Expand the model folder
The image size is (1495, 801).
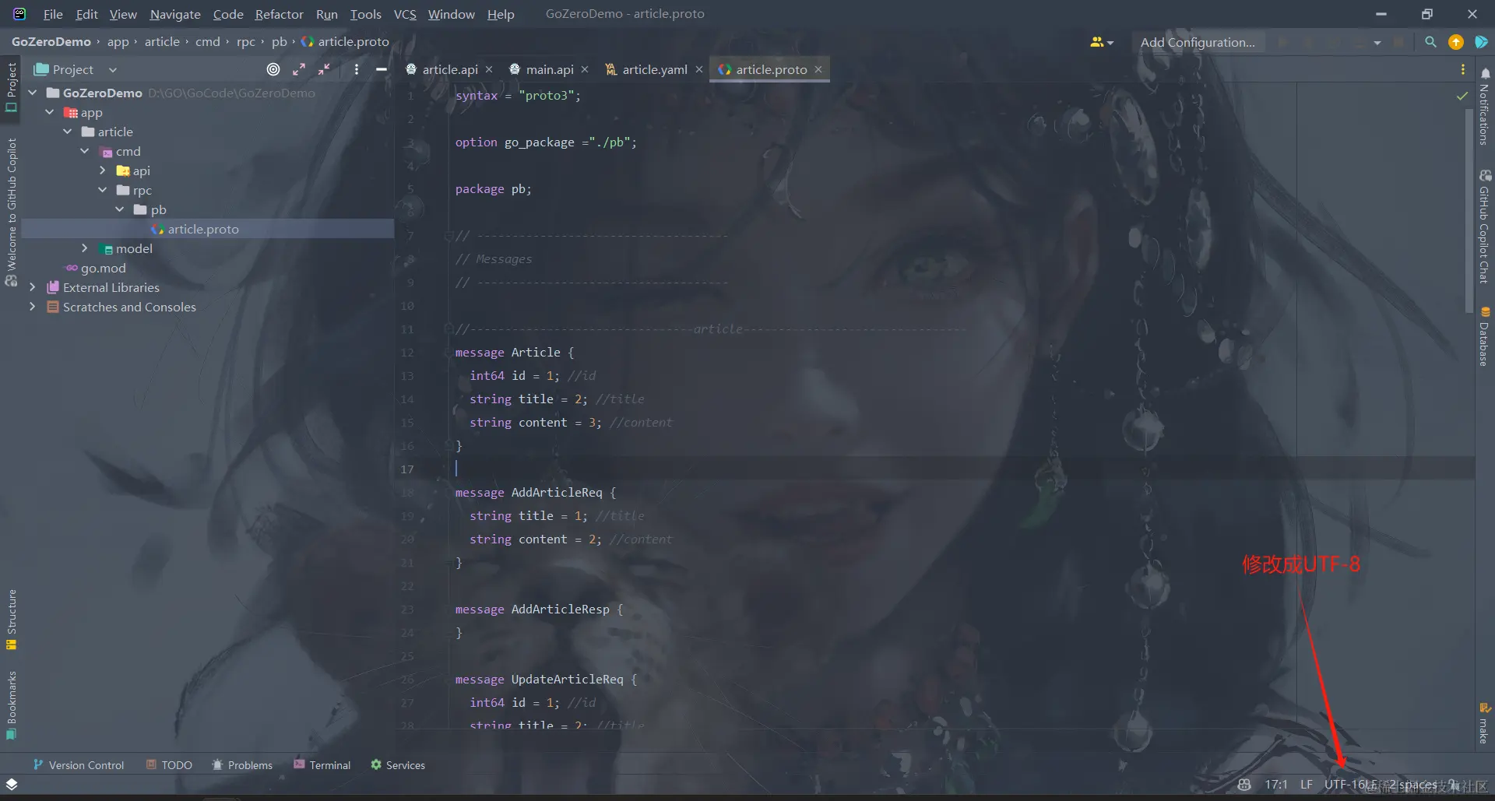[85, 248]
